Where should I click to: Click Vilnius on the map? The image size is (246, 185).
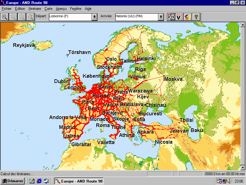[137, 76]
